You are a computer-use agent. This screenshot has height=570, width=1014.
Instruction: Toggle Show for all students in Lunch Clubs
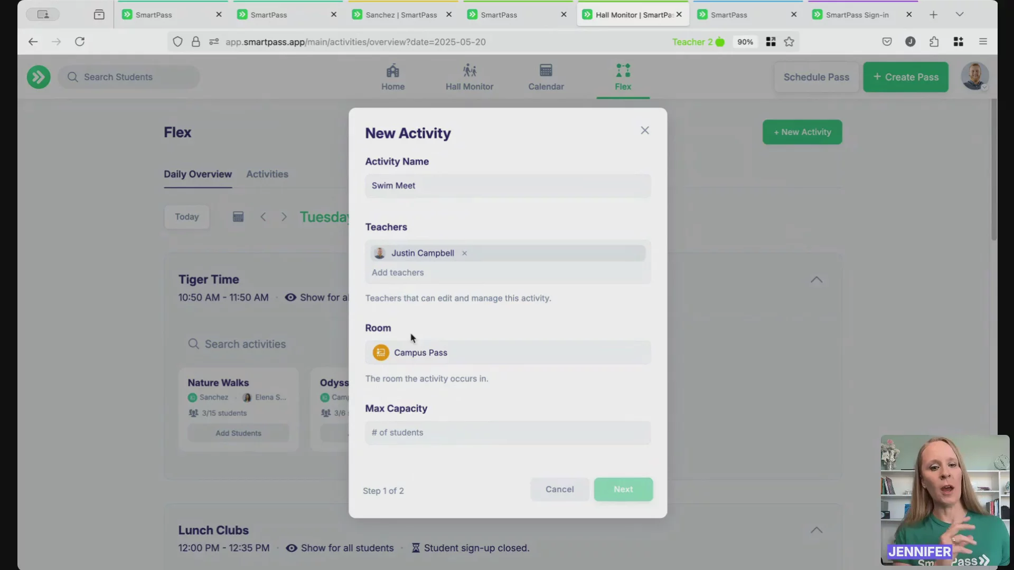pyautogui.click(x=340, y=548)
